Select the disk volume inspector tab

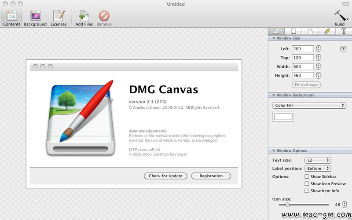pos(293,31)
